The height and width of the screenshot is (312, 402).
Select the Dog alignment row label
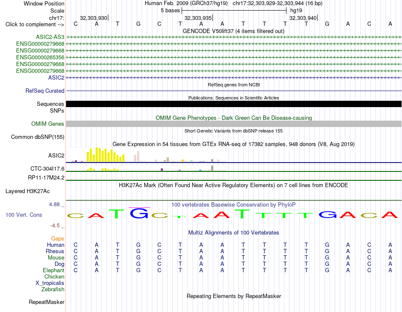click(x=59, y=264)
